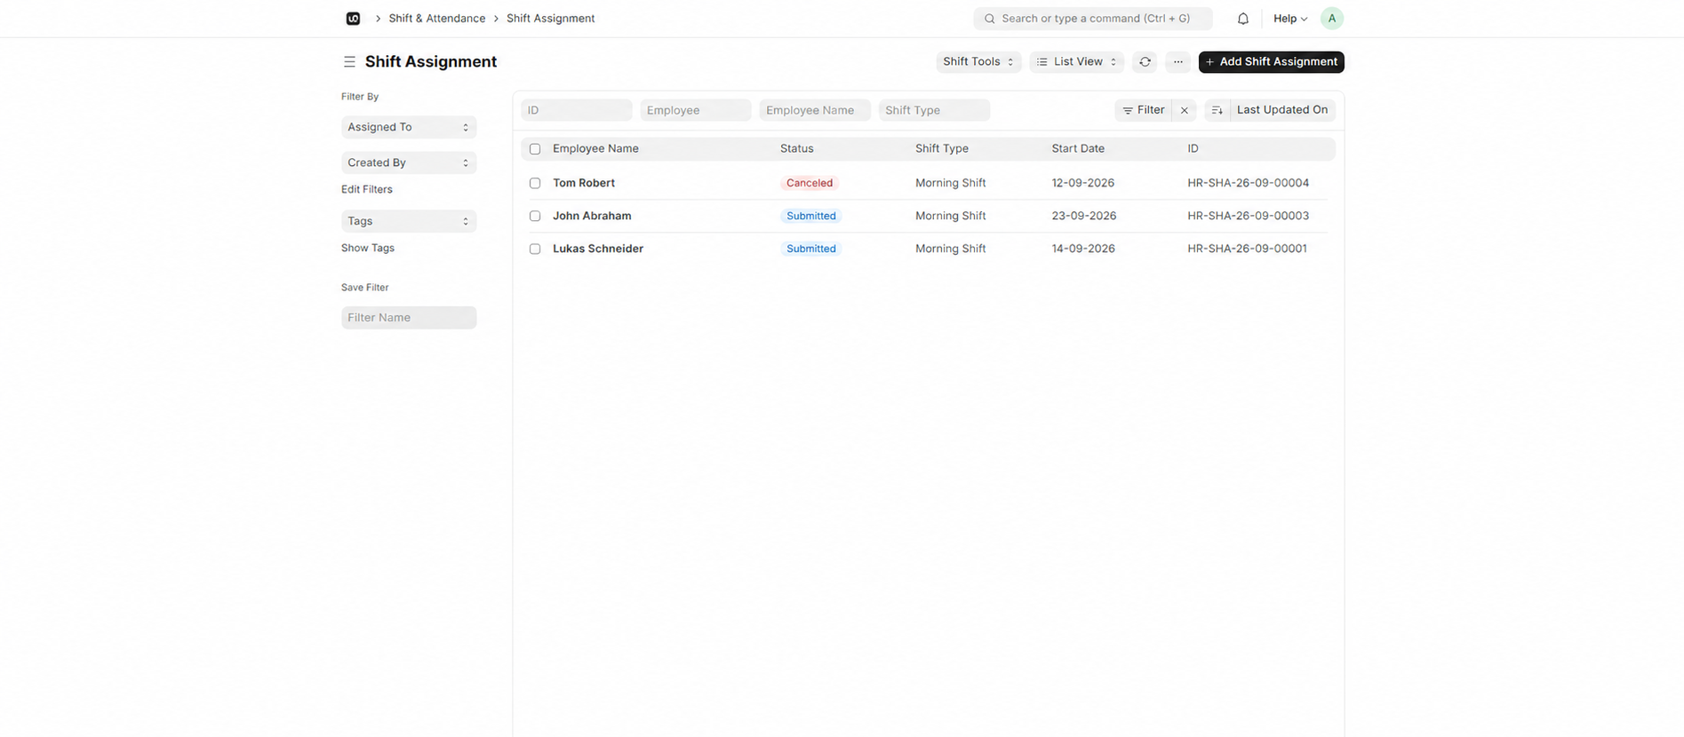Open Lukas Schneider shift assignment

pyautogui.click(x=598, y=249)
